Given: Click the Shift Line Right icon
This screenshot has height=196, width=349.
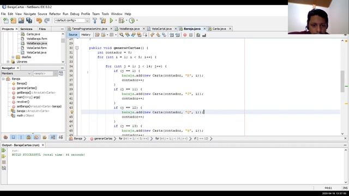Looking at the screenshot, I should click(x=177, y=35).
